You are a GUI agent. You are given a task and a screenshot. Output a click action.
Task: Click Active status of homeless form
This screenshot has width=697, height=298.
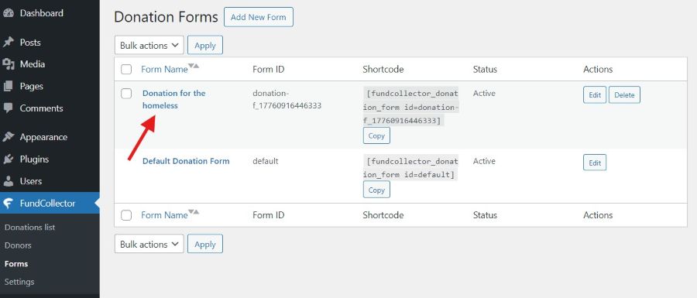(484, 93)
